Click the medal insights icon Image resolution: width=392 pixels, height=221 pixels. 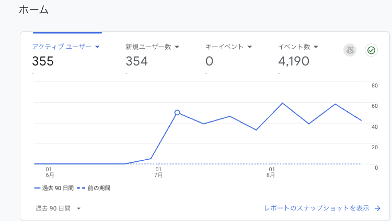coord(350,50)
